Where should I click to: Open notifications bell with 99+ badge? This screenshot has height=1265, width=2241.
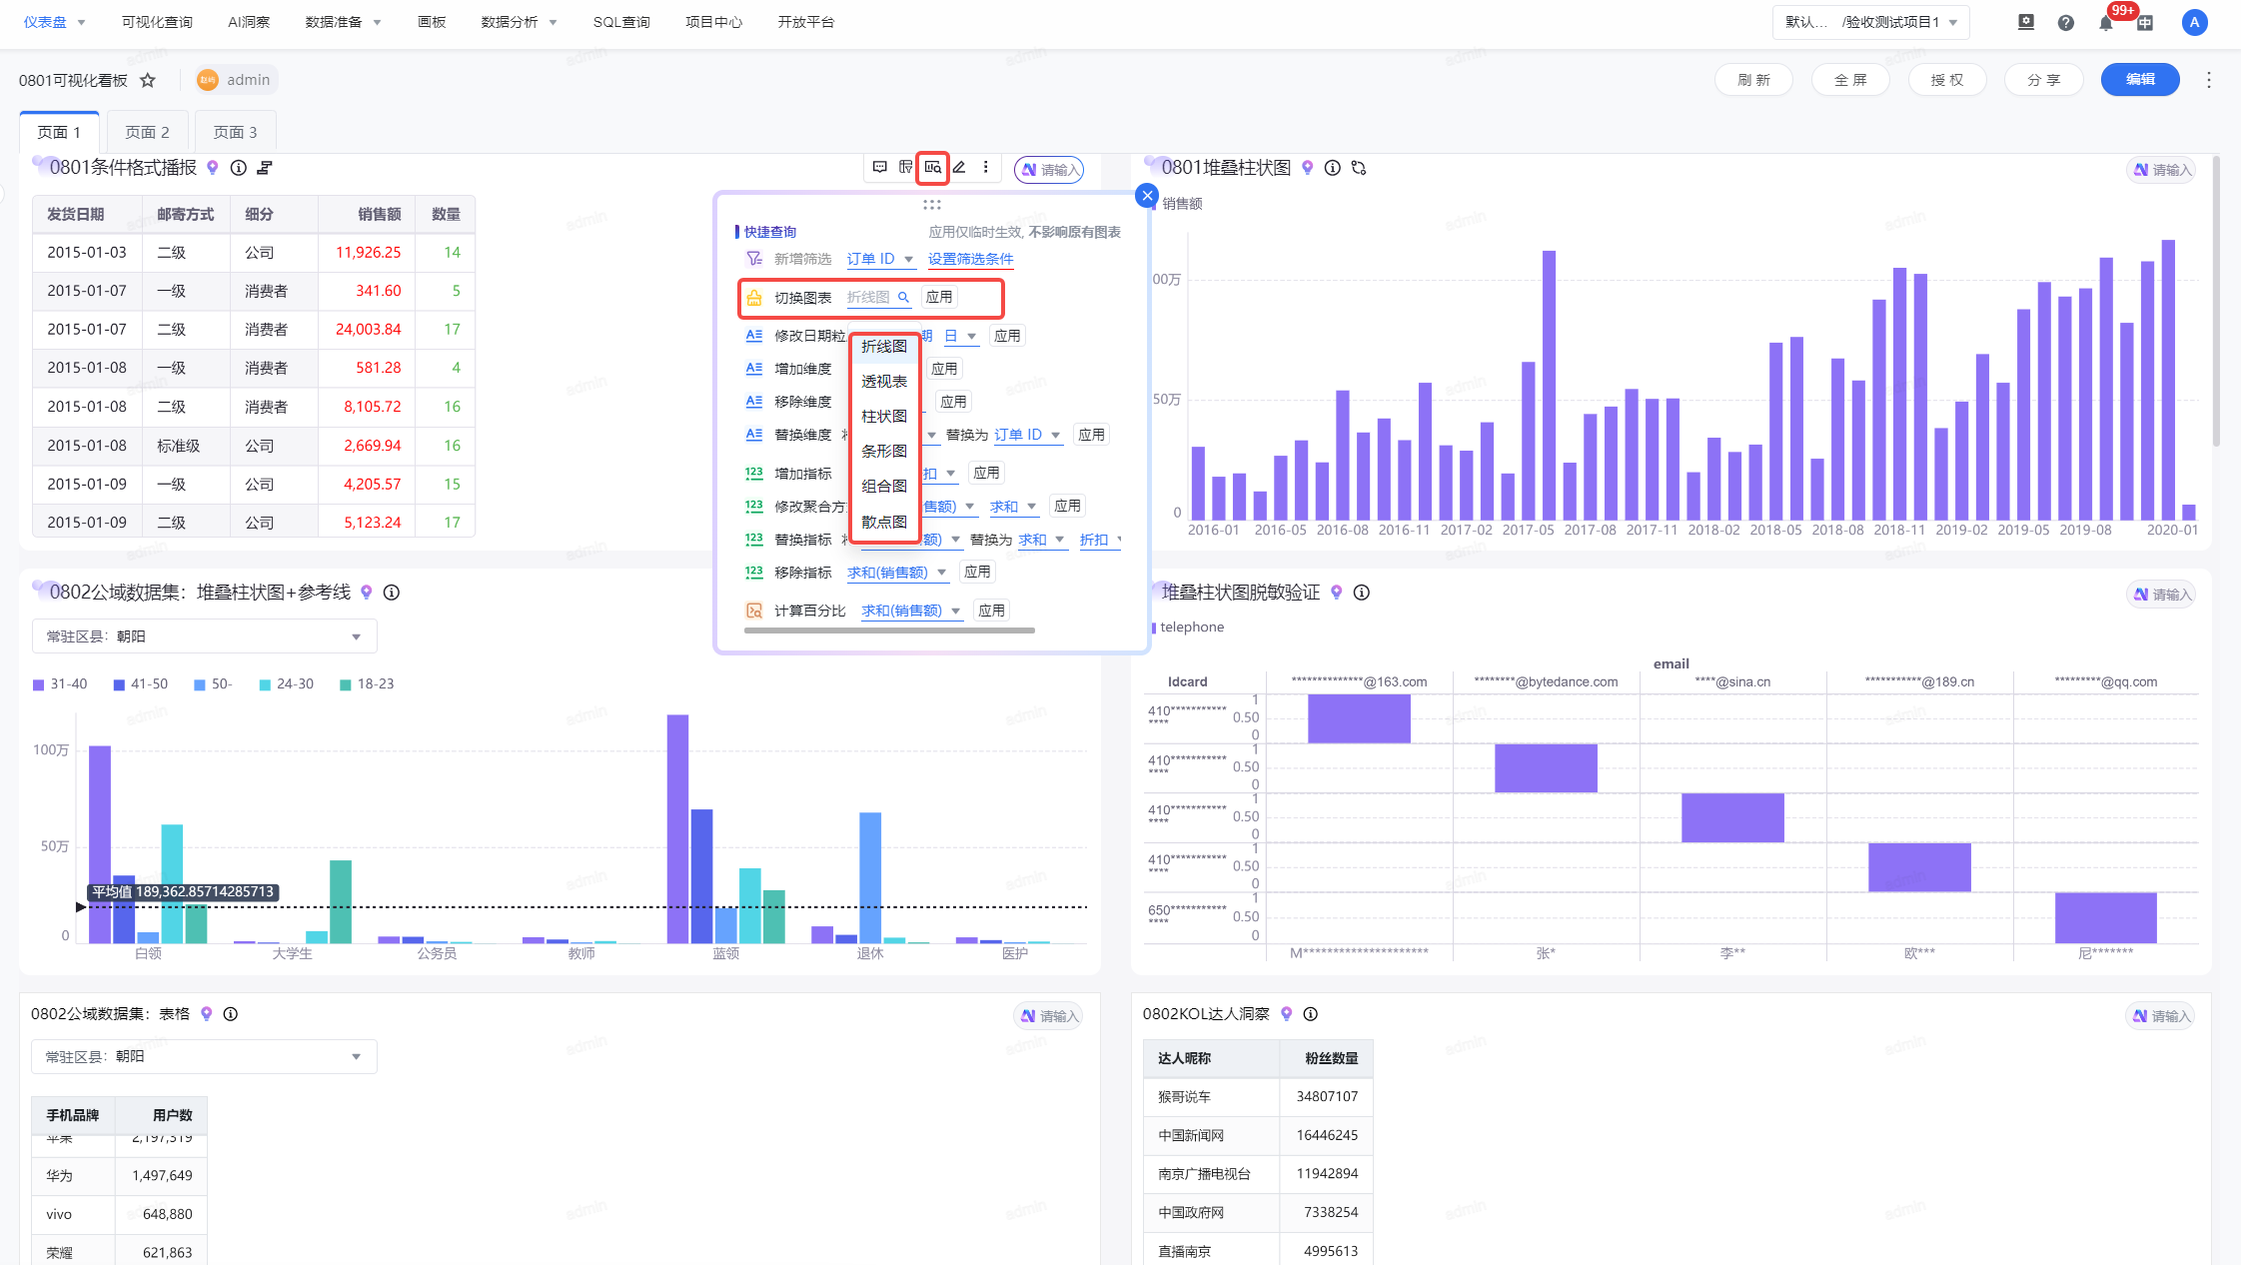[2106, 23]
